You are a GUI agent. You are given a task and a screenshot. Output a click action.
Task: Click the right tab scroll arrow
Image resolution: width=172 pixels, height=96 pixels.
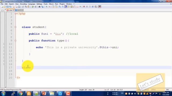pos(3,10)
